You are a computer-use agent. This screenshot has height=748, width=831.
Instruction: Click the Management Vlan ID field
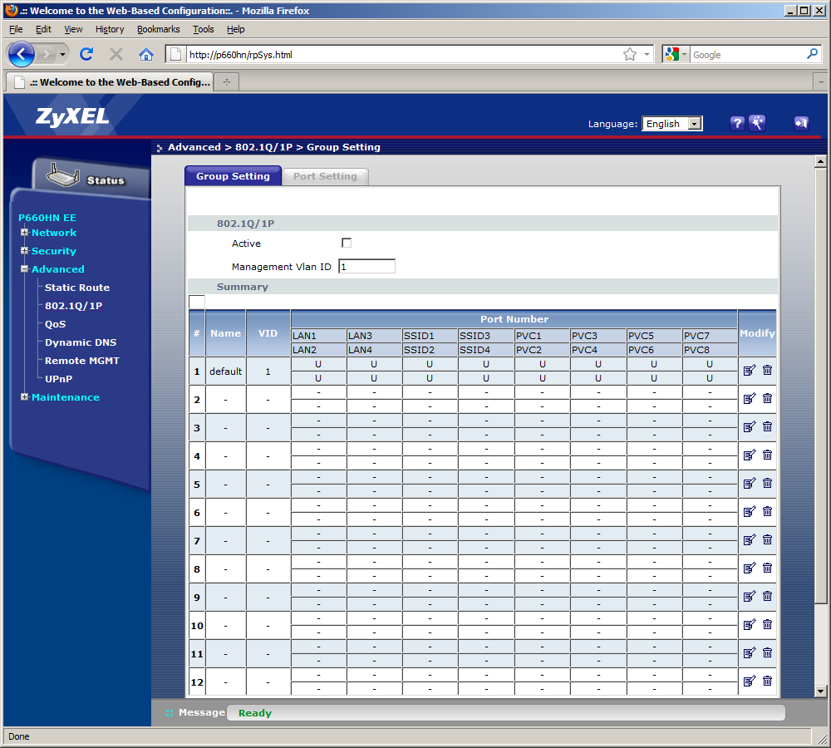[366, 266]
